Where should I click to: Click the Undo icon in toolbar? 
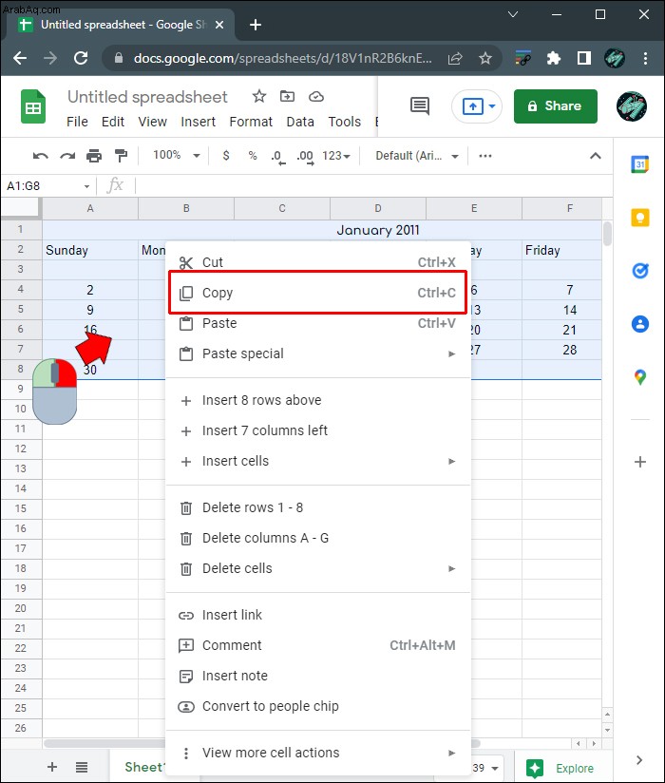41,156
